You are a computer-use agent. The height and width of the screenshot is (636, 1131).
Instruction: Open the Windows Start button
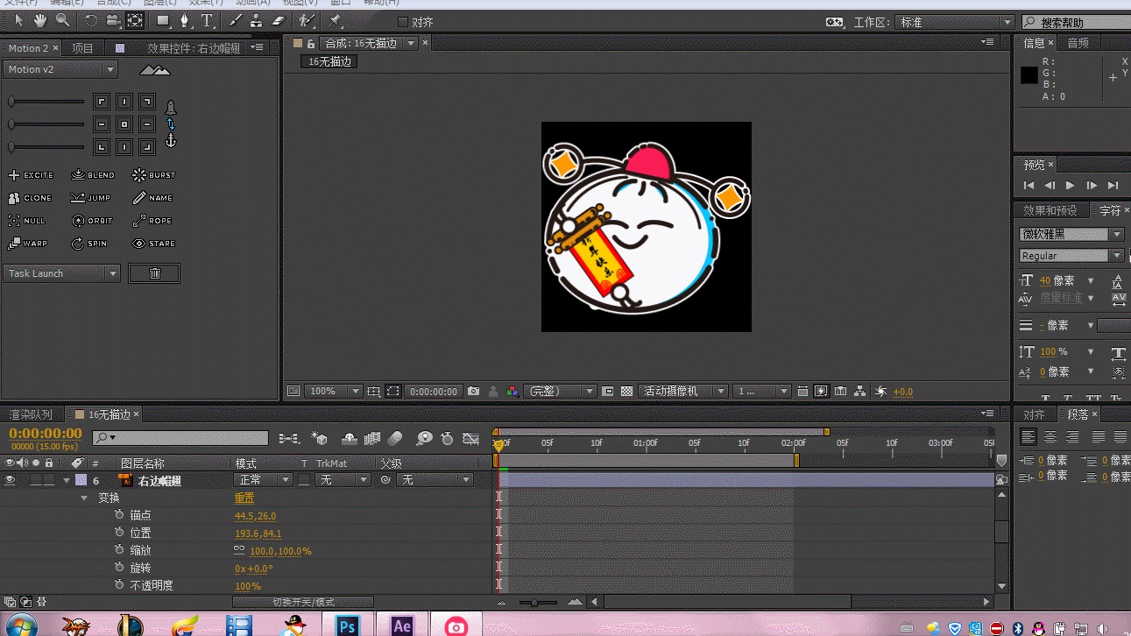click(22, 625)
